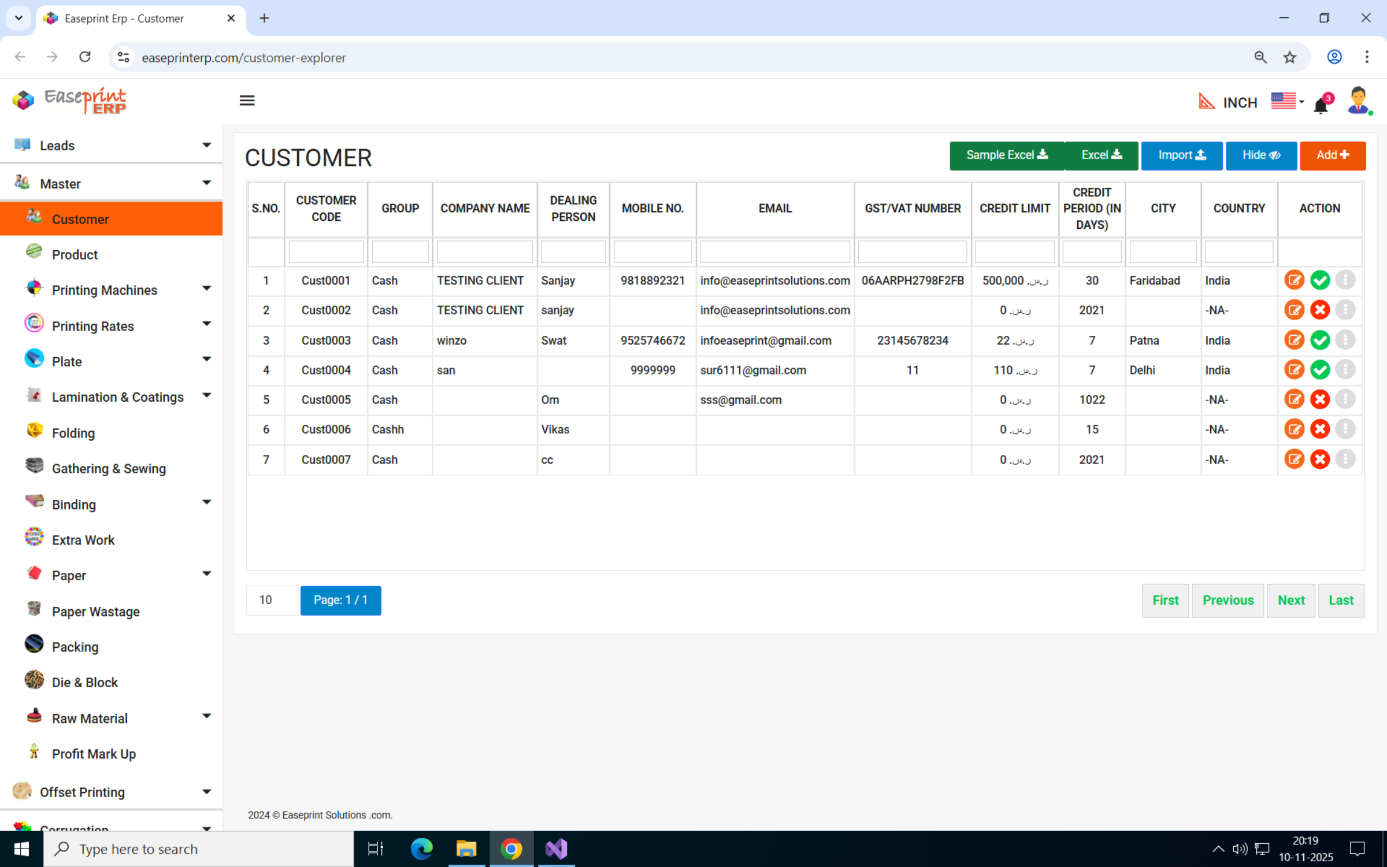Click the Add customer button

pyautogui.click(x=1332, y=155)
